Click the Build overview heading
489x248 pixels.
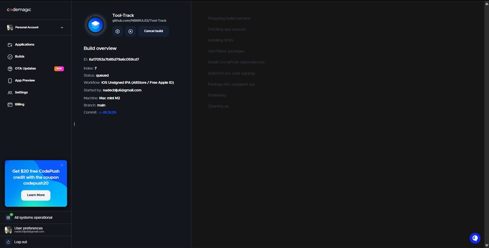click(x=100, y=48)
